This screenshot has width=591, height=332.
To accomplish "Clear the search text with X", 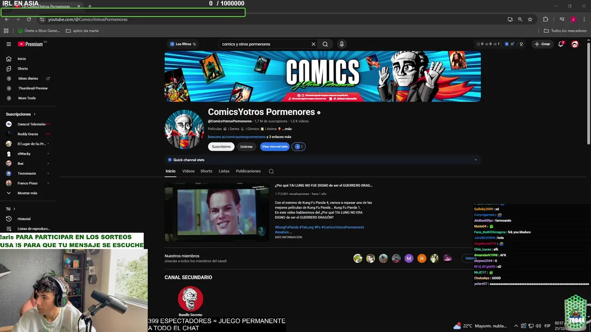I will 313,44.
